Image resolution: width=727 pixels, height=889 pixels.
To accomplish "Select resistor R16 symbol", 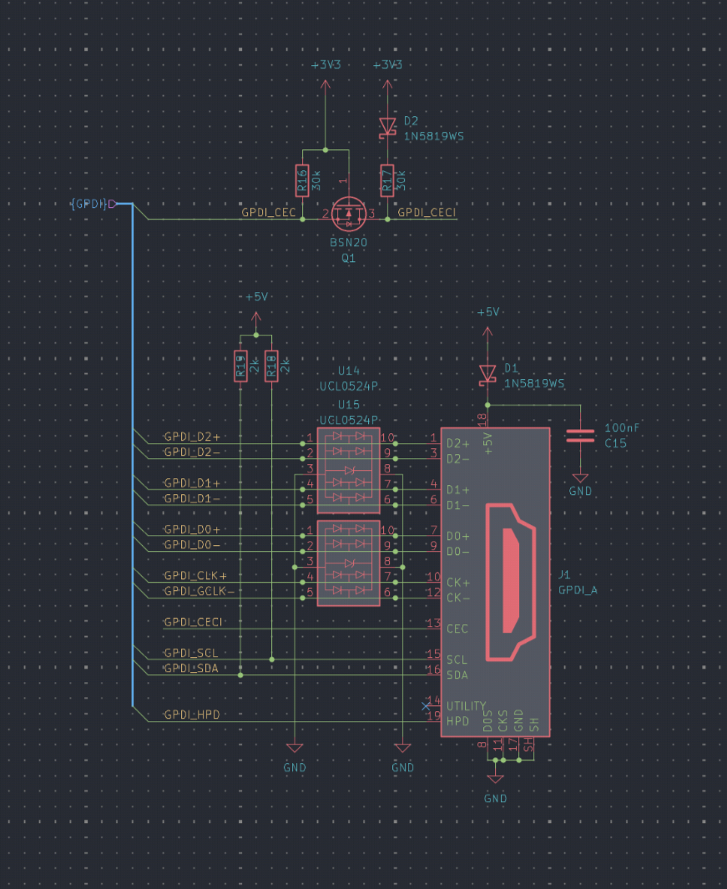I will pyautogui.click(x=301, y=181).
